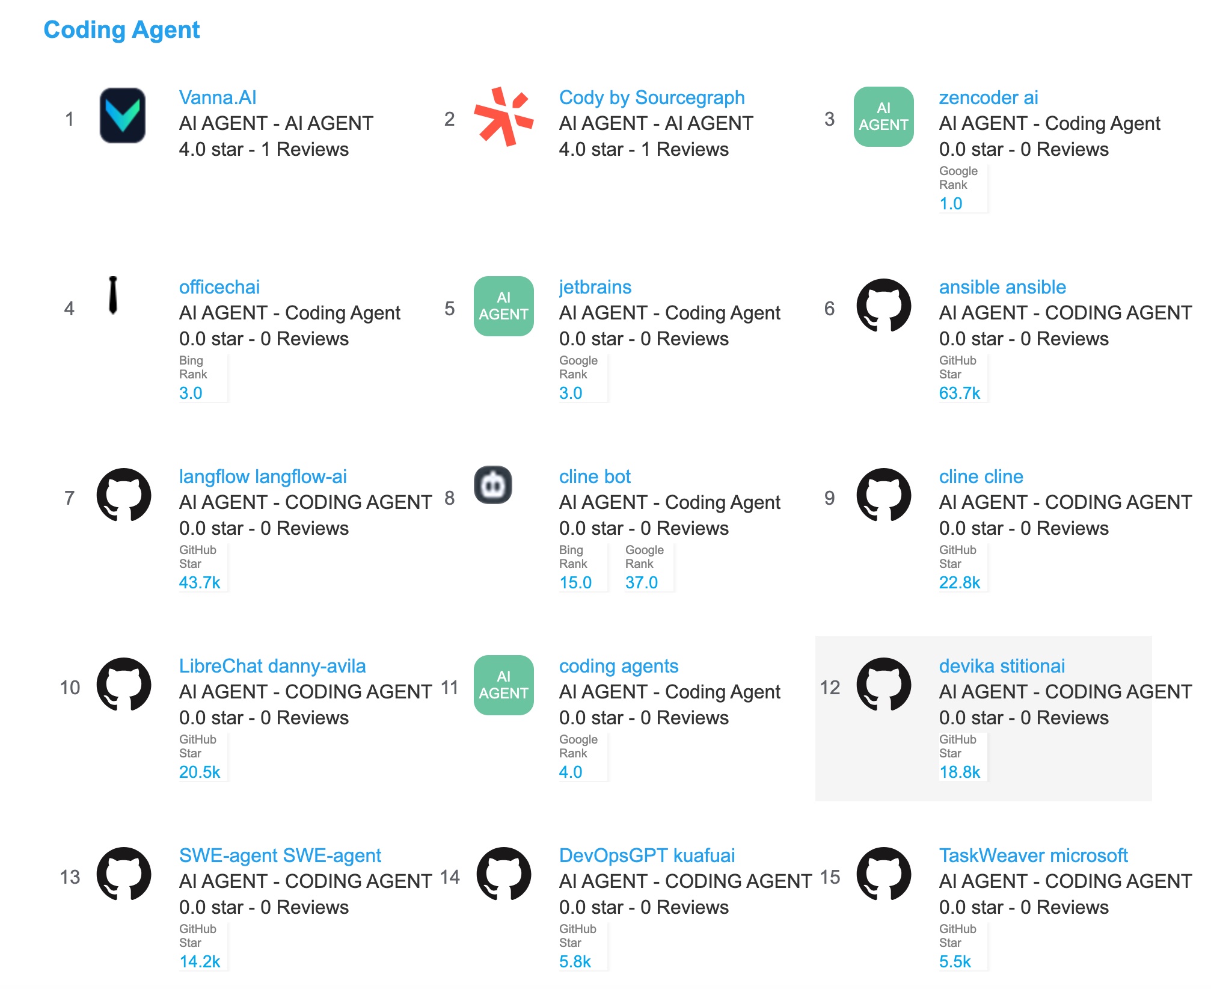Click cline cline GitHub Star value 22.8k
The width and height of the screenshot is (1211, 989).
tap(960, 582)
